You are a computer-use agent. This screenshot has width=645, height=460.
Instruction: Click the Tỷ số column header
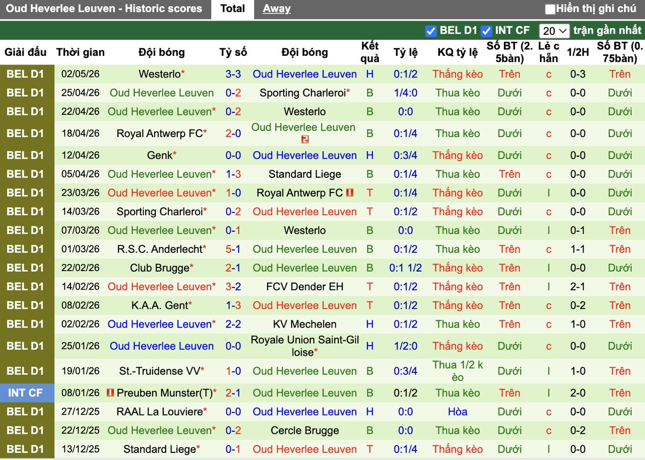pos(233,52)
